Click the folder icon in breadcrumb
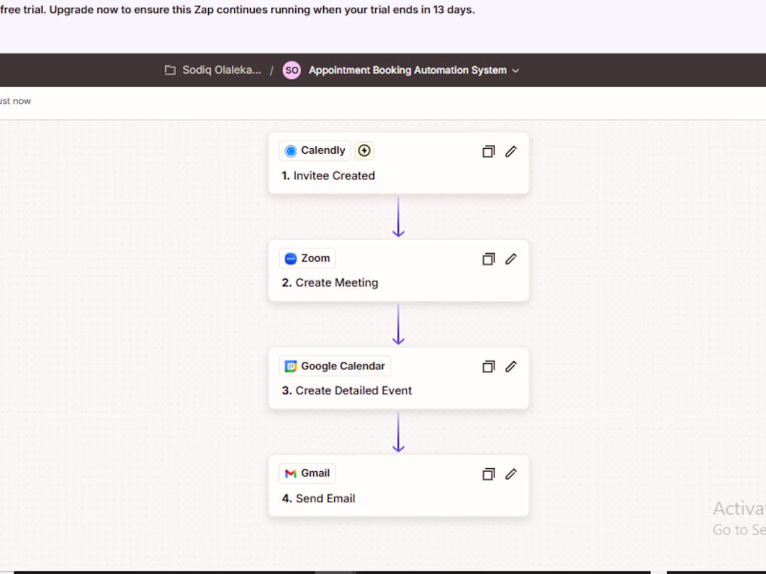766x574 pixels. pos(170,70)
